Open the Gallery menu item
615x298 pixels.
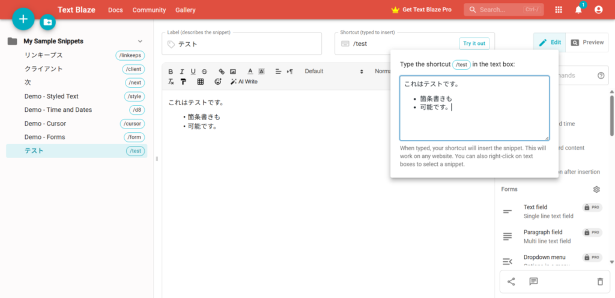tap(186, 10)
